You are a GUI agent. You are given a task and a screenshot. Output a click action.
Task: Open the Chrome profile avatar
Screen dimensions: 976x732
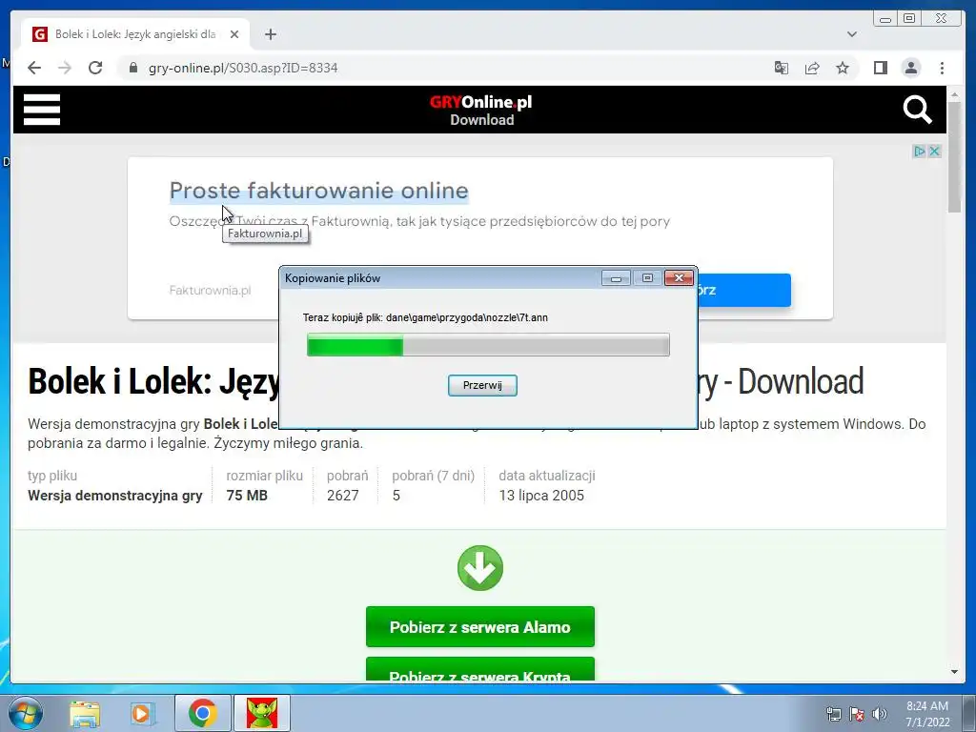tap(910, 68)
